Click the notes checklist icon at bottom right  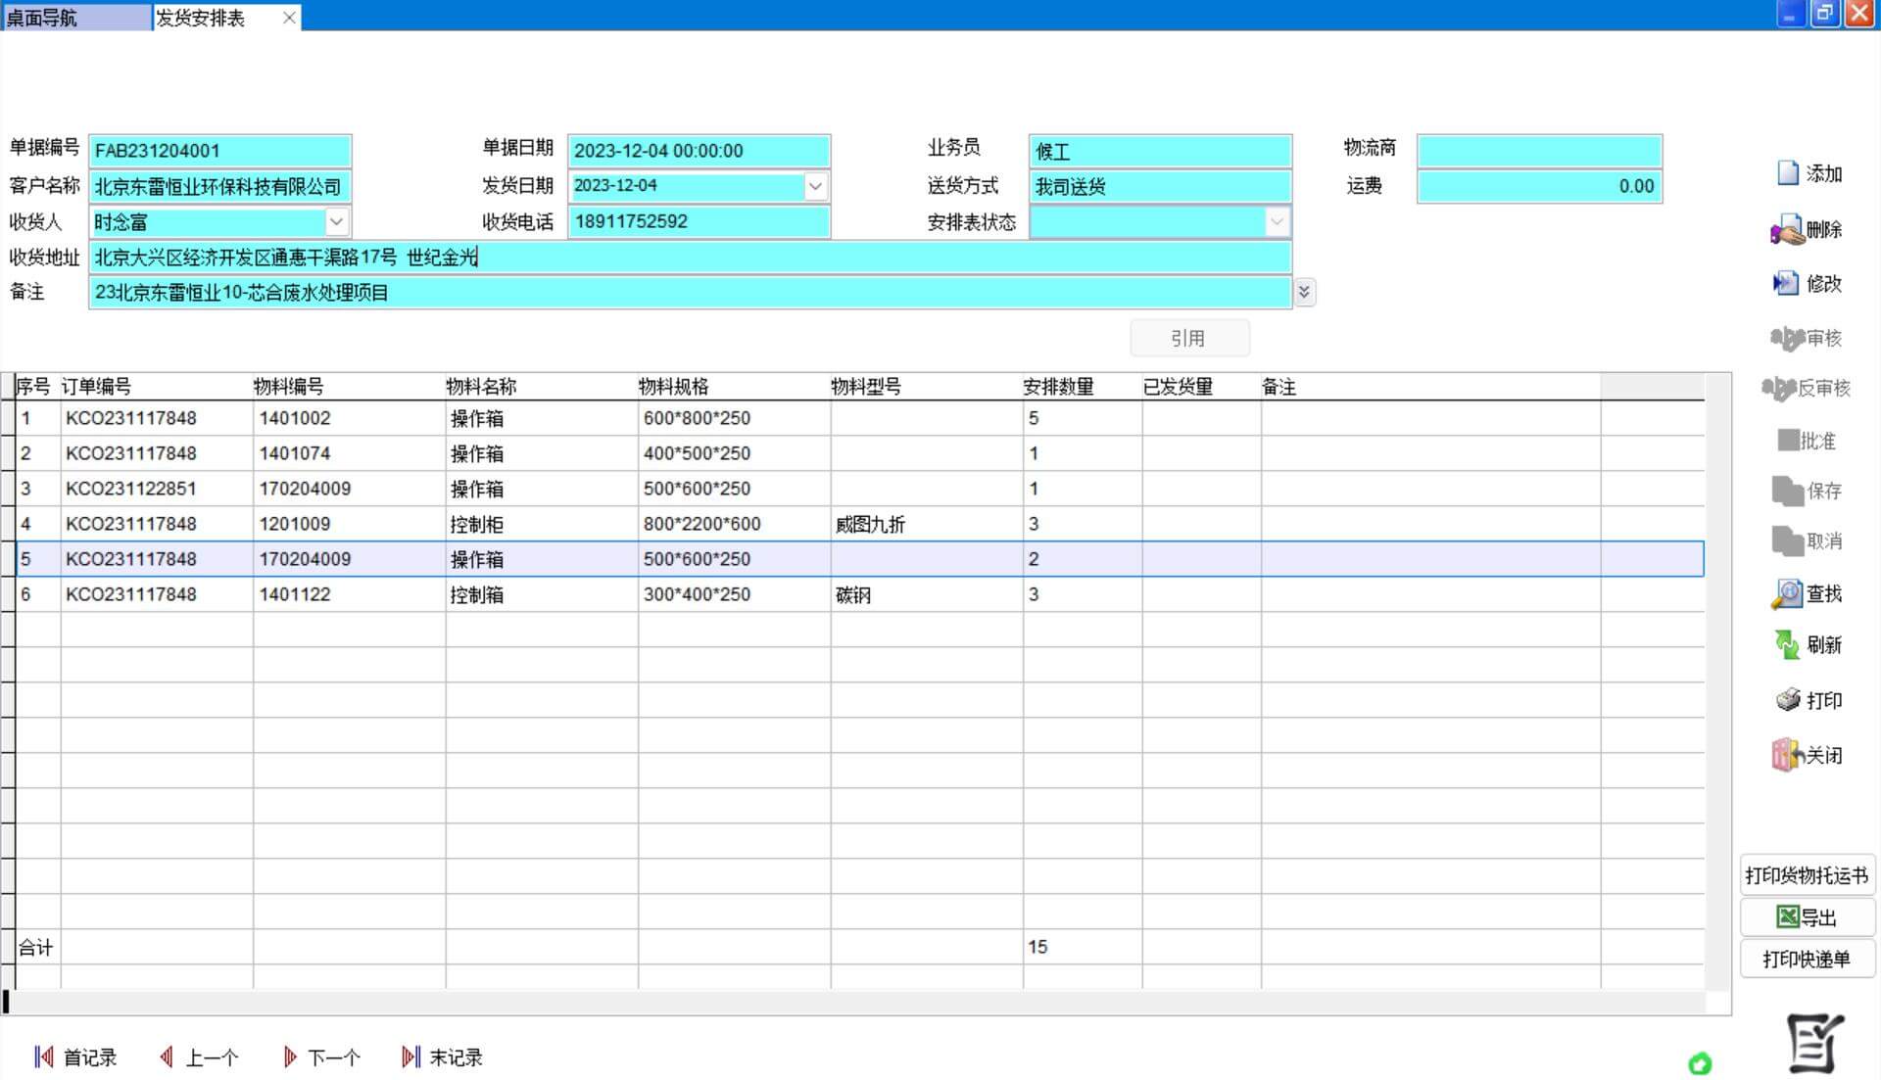coord(1815,1044)
